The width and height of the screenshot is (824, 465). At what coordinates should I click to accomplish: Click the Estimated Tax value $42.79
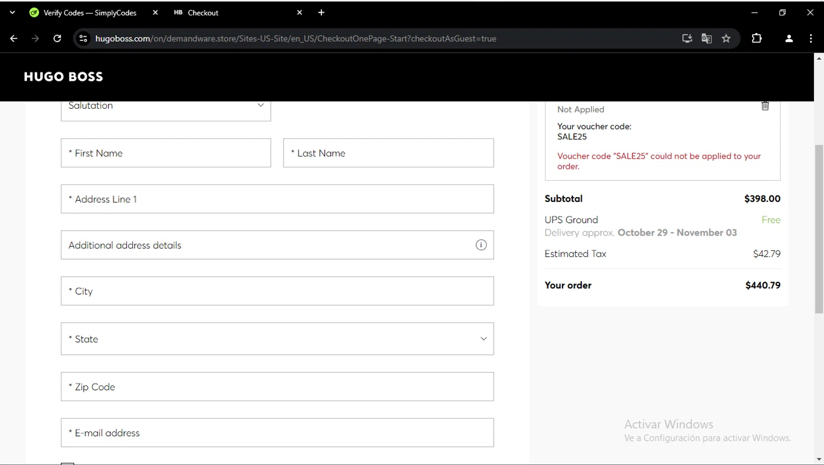tap(767, 254)
